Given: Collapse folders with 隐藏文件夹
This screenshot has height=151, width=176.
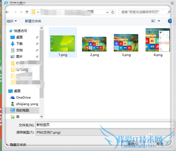Looking at the screenshot, I should [18, 145].
